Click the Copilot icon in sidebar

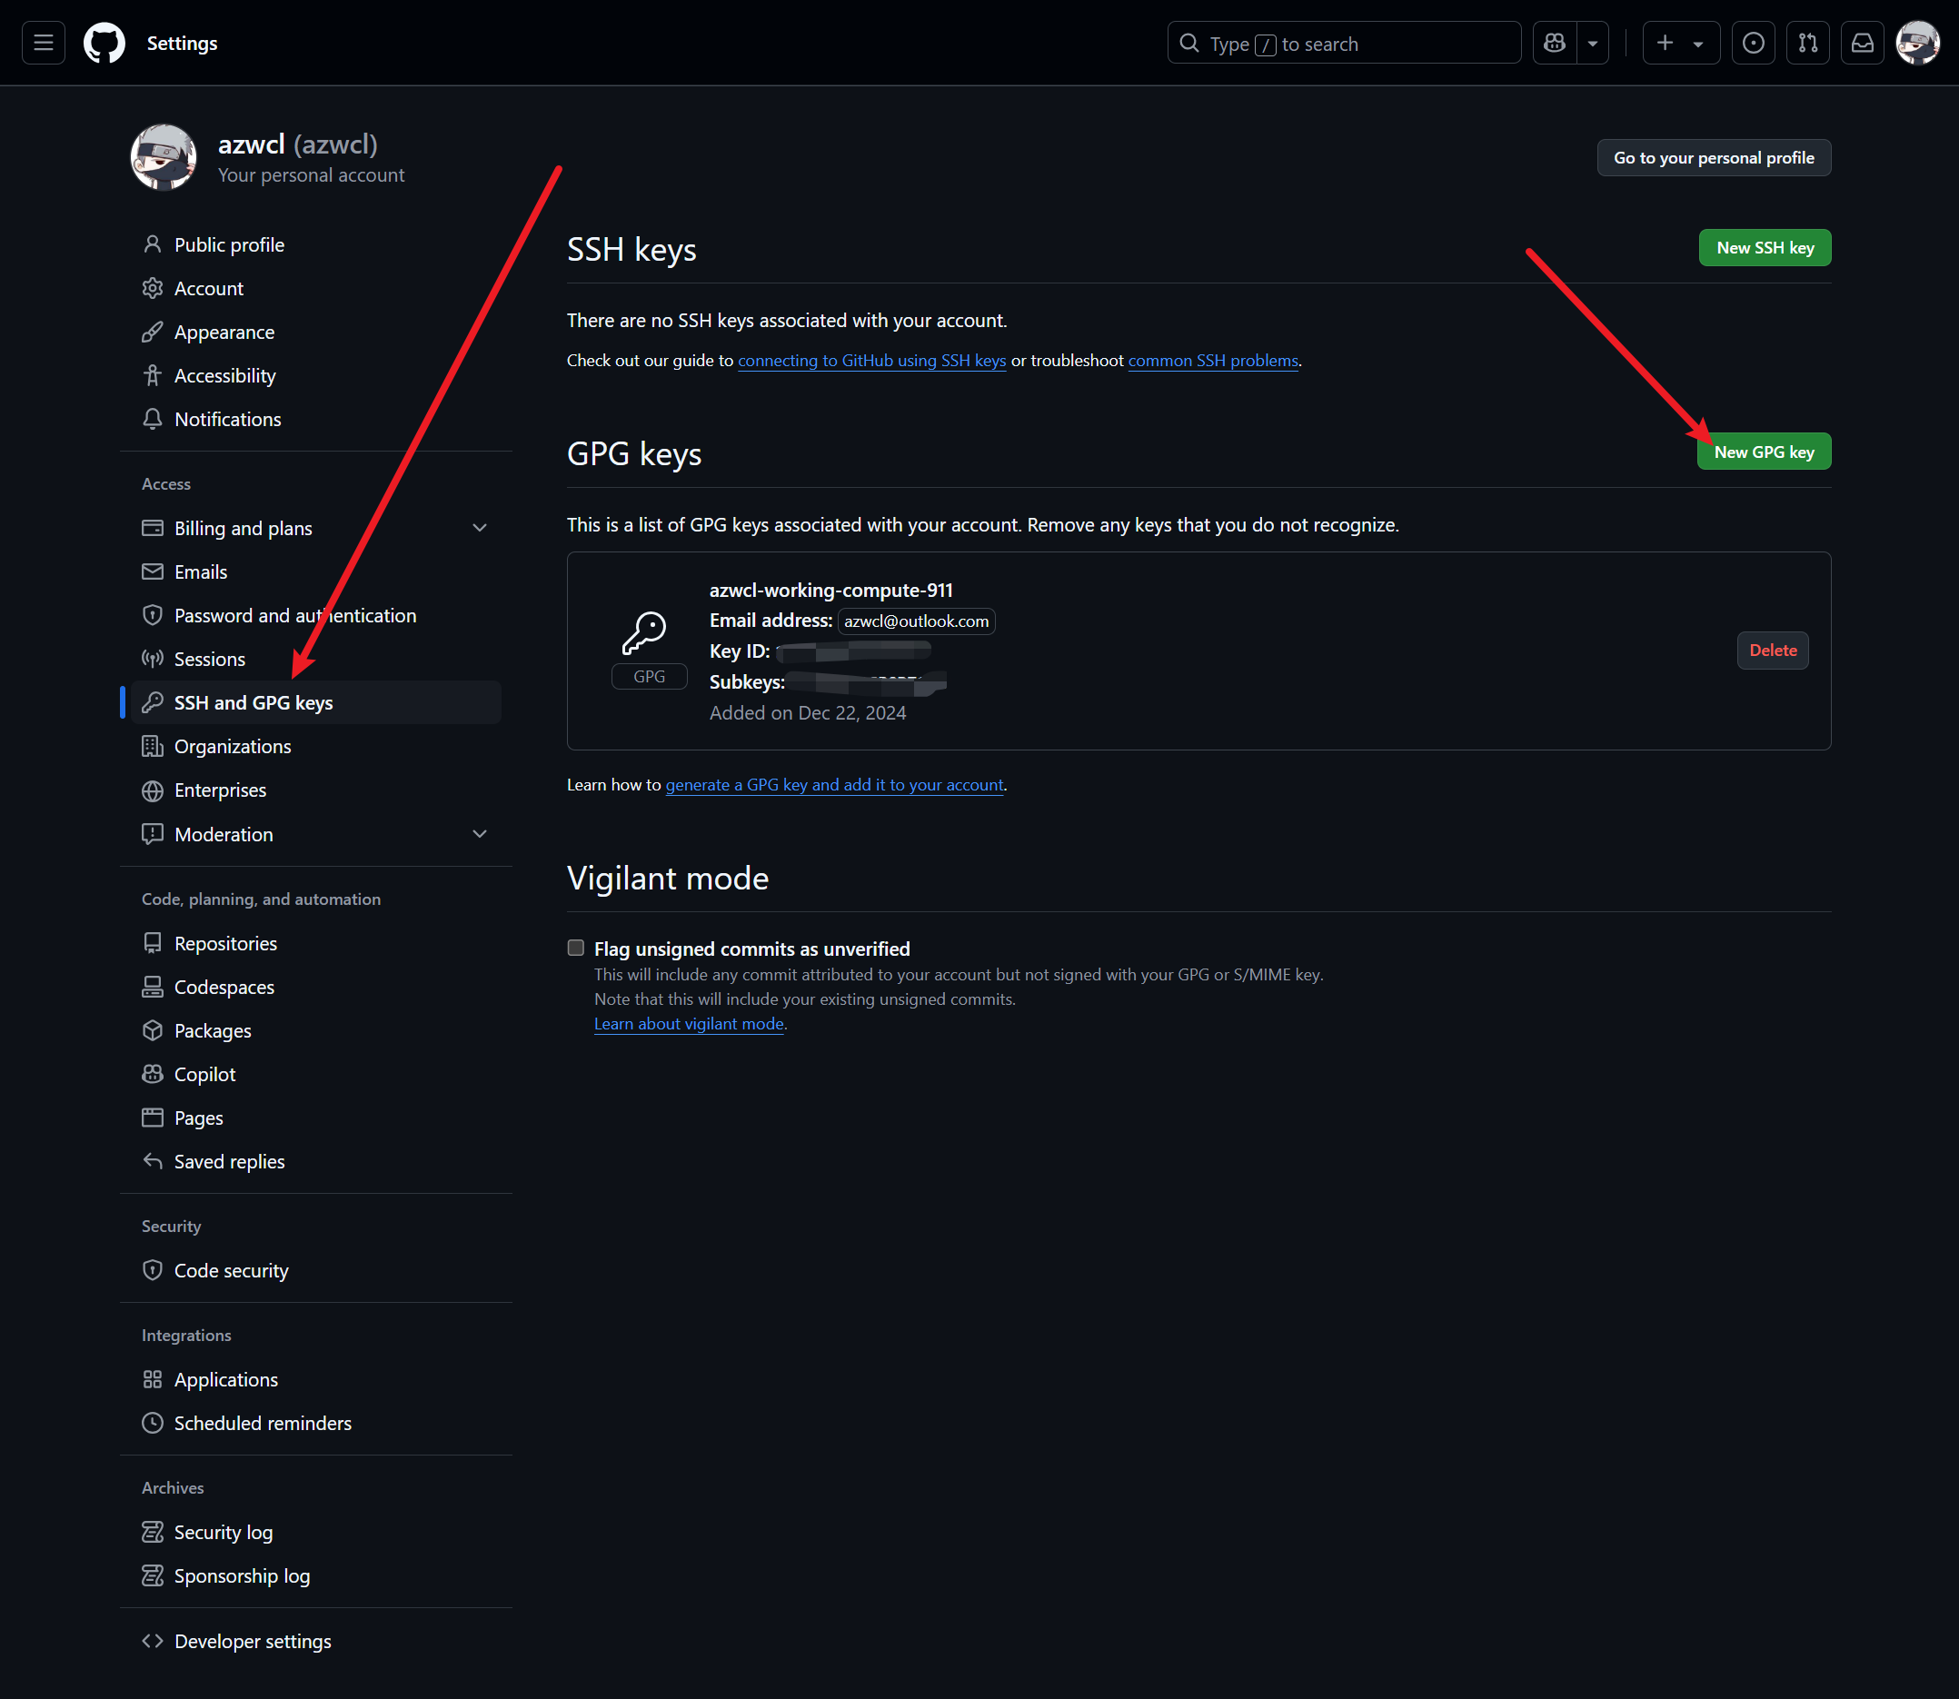click(153, 1074)
